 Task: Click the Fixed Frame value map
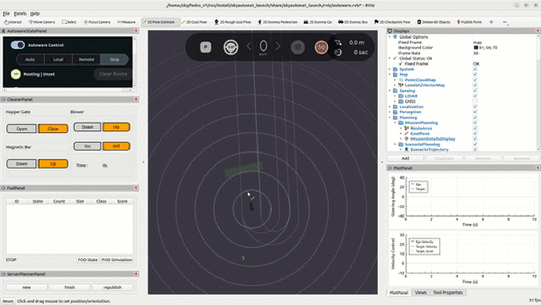pos(478,42)
